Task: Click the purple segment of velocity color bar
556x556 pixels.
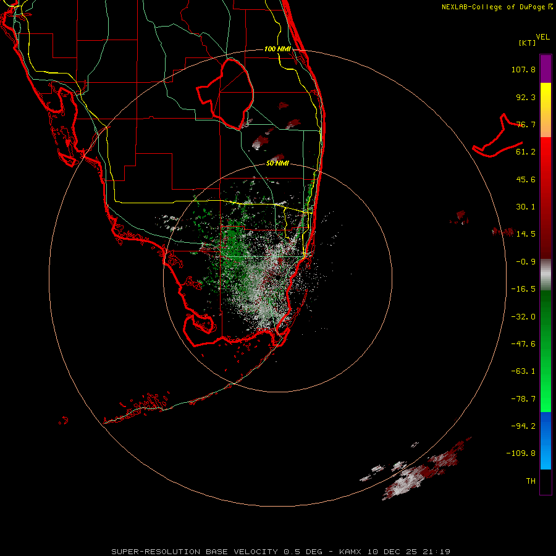Action: (545, 69)
